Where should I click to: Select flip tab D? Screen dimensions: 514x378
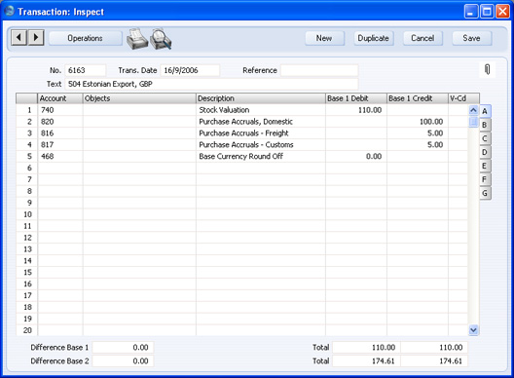click(485, 152)
